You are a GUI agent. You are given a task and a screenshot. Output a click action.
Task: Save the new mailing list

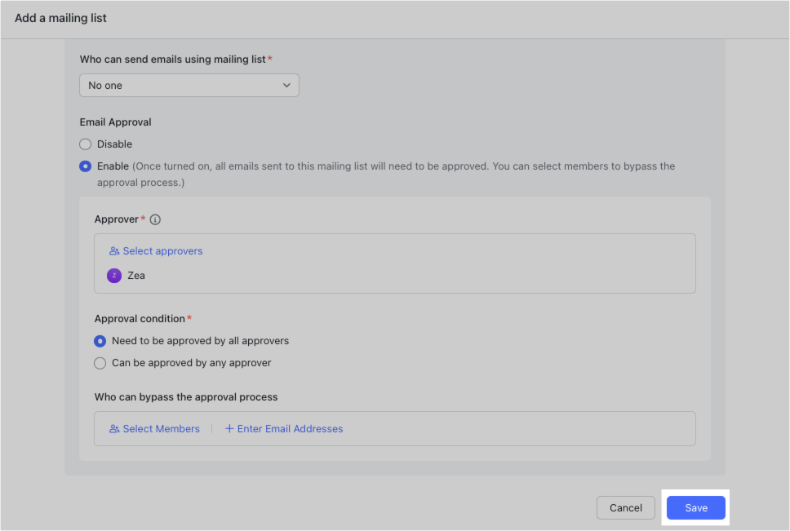tap(695, 507)
